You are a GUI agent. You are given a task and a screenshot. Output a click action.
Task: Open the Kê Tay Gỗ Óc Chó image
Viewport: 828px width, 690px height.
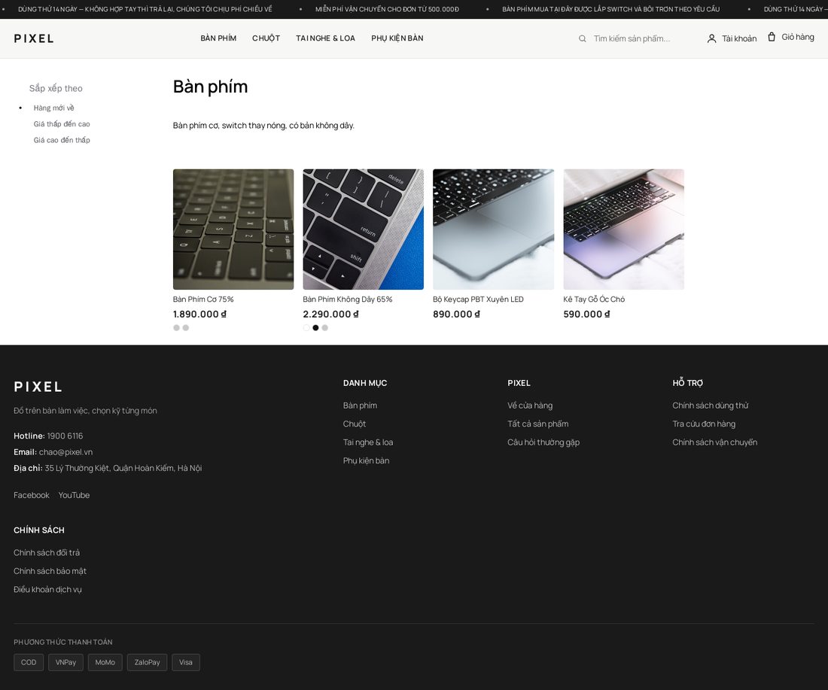624,229
